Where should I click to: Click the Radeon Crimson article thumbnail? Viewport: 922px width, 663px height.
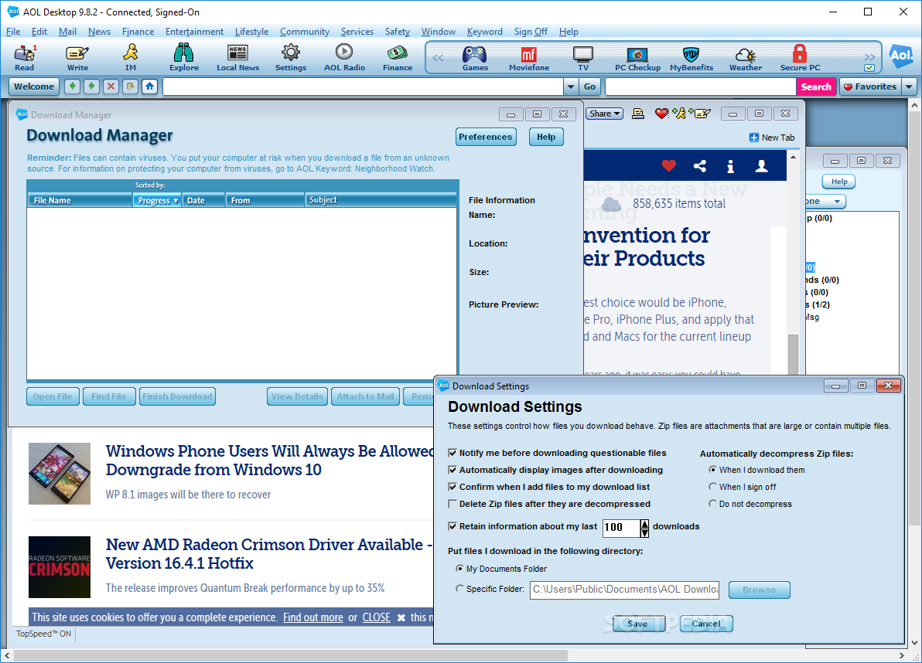60,567
